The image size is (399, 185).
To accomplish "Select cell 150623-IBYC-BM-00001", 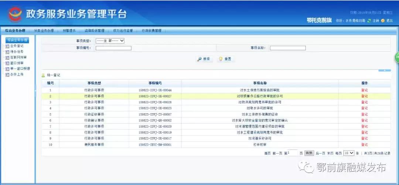I will click(x=155, y=144).
